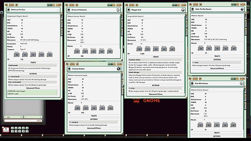Image resolution: width=251 pixels, height=141 pixels.
Task: Click the NPC type icon beside Initiate Disben name
Action: (69, 69)
